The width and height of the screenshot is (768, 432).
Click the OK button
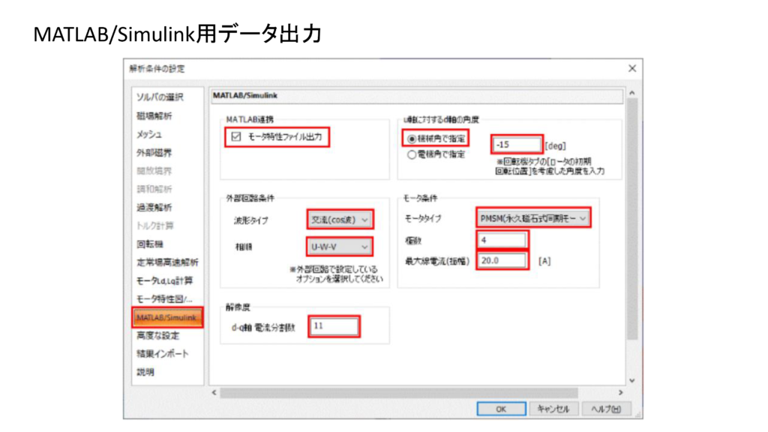pyautogui.click(x=501, y=409)
